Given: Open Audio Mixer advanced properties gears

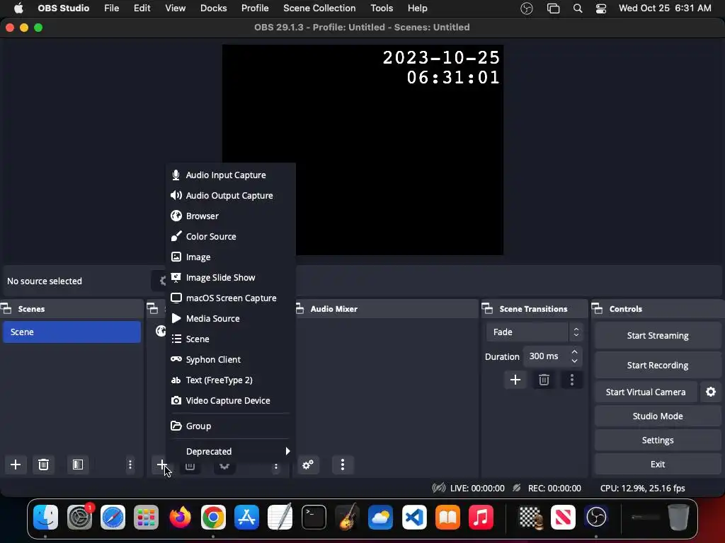Looking at the screenshot, I should pos(308,465).
